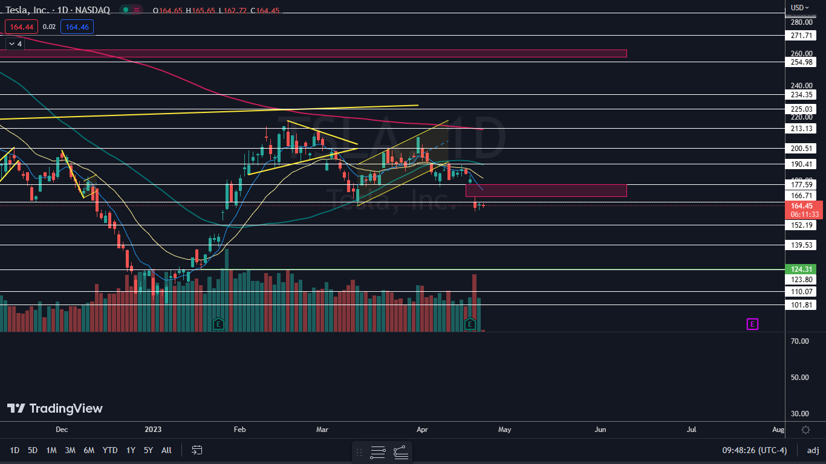Switch to the 5D time range
Viewport: 826px width, 464px height.
tap(33, 450)
